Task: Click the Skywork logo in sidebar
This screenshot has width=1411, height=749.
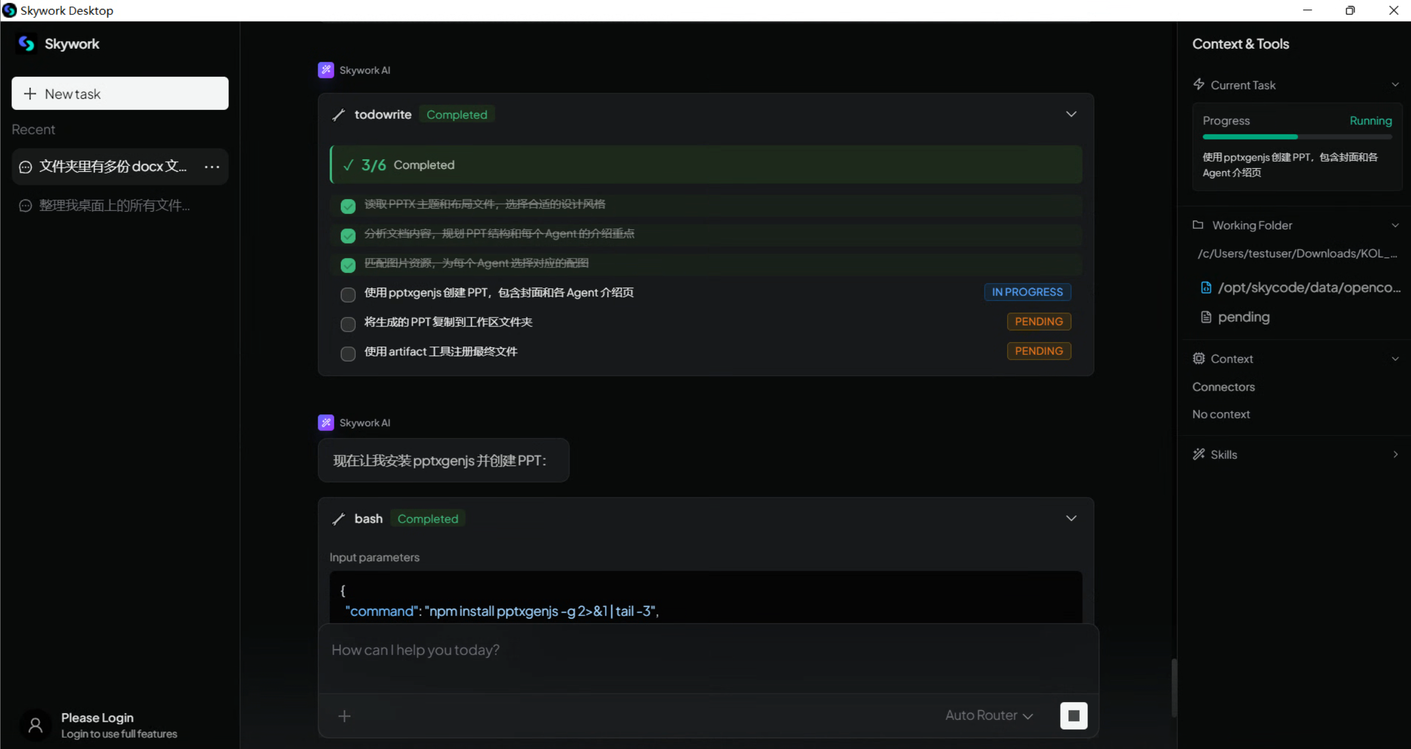Action: tap(26, 43)
